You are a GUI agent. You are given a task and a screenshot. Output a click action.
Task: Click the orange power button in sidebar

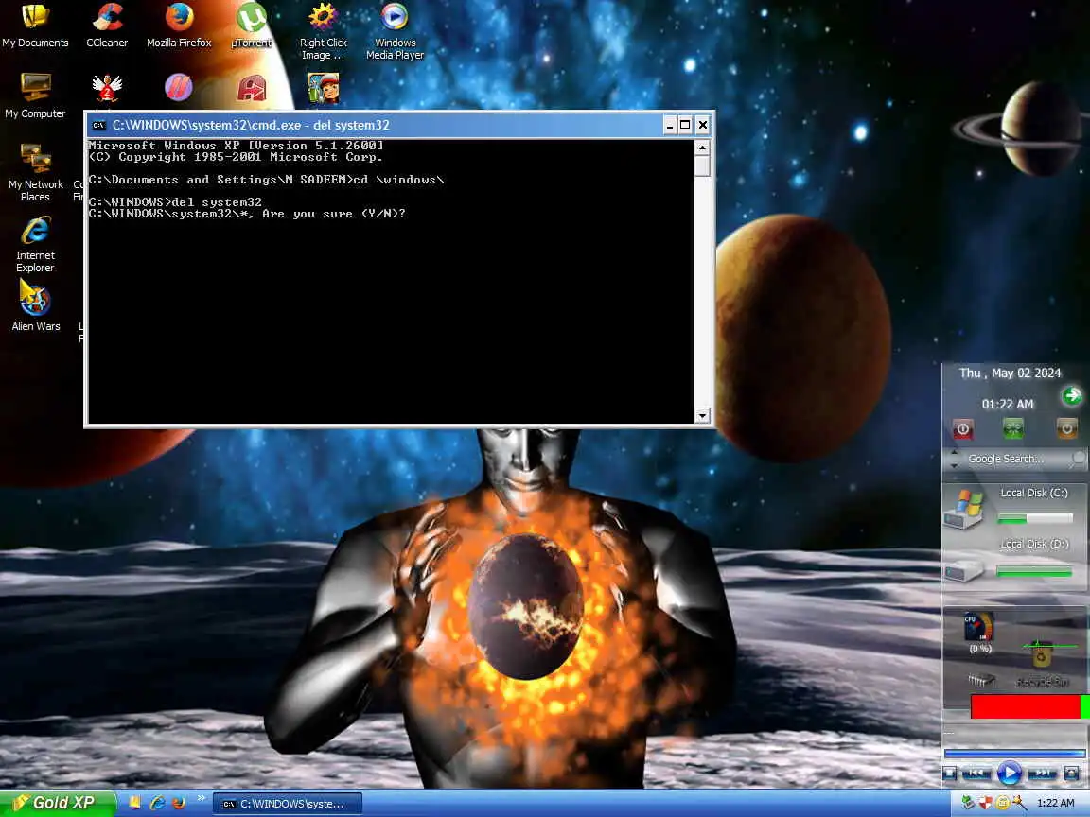[x=1066, y=428]
